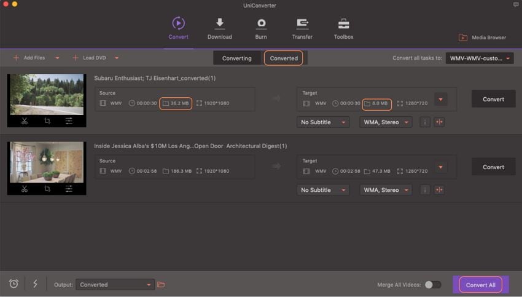
Task: Toggle Merge All Videos switch
Action: coord(433,285)
